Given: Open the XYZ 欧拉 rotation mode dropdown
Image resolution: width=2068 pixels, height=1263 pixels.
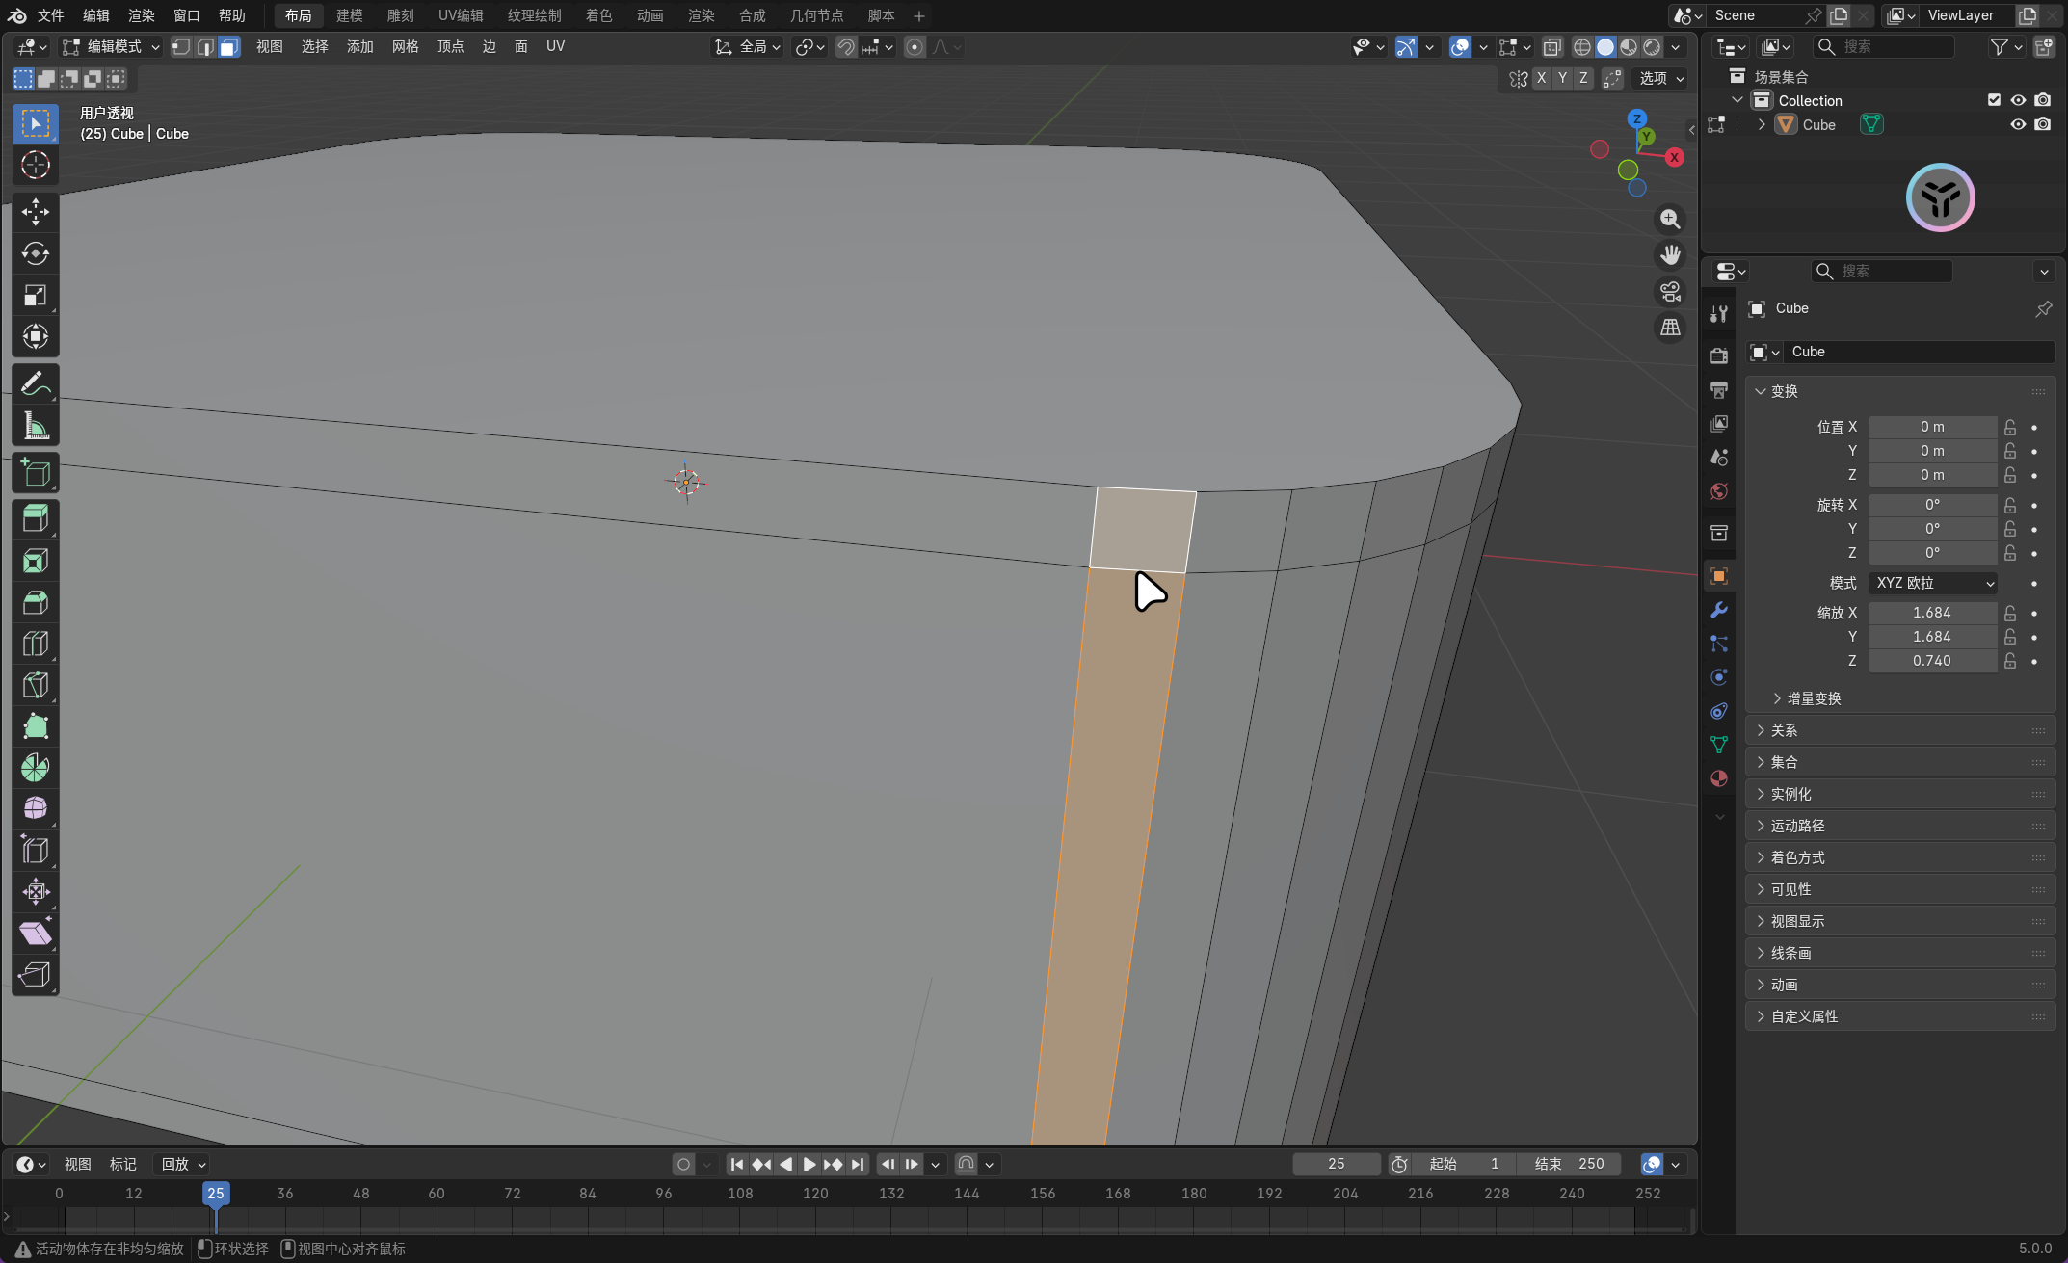Looking at the screenshot, I should coord(1933,583).
